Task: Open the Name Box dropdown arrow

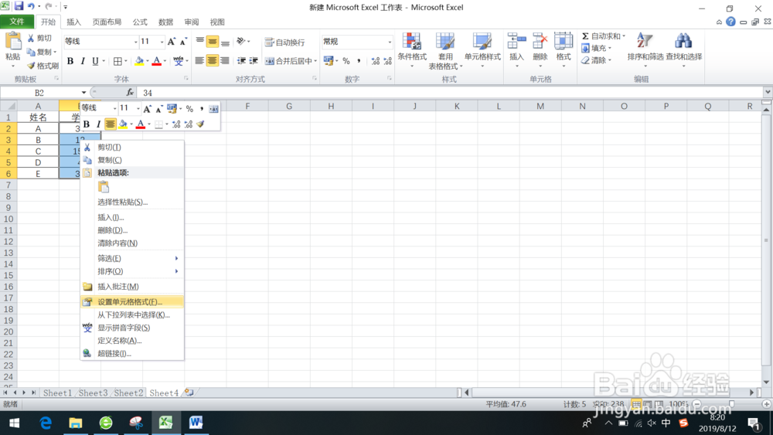Action: coord(83,93)
